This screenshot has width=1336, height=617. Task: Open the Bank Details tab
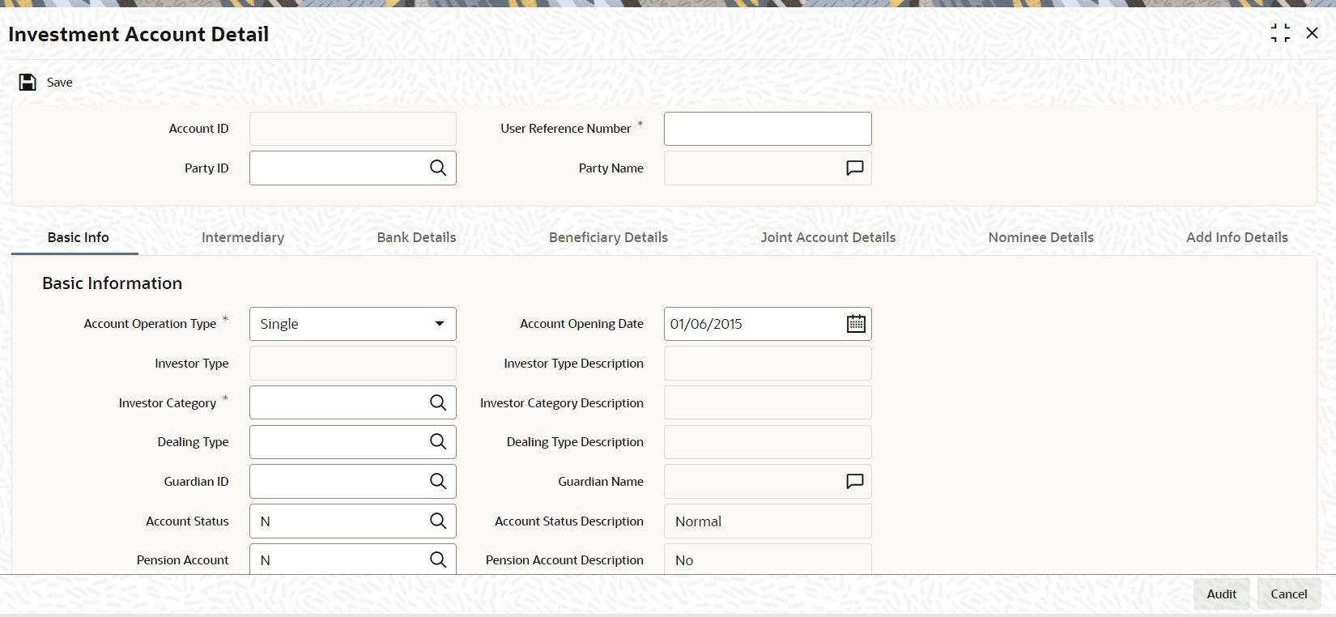coord(416,237)
